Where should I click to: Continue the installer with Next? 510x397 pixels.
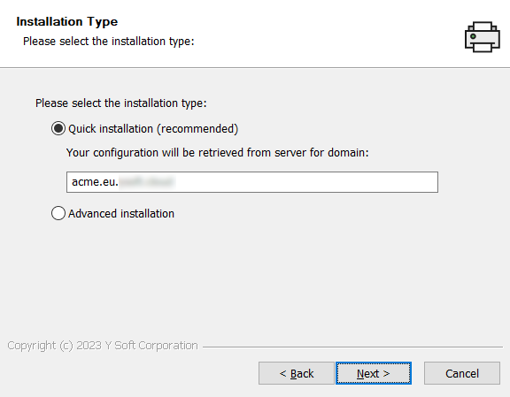(x=374, y=373)
